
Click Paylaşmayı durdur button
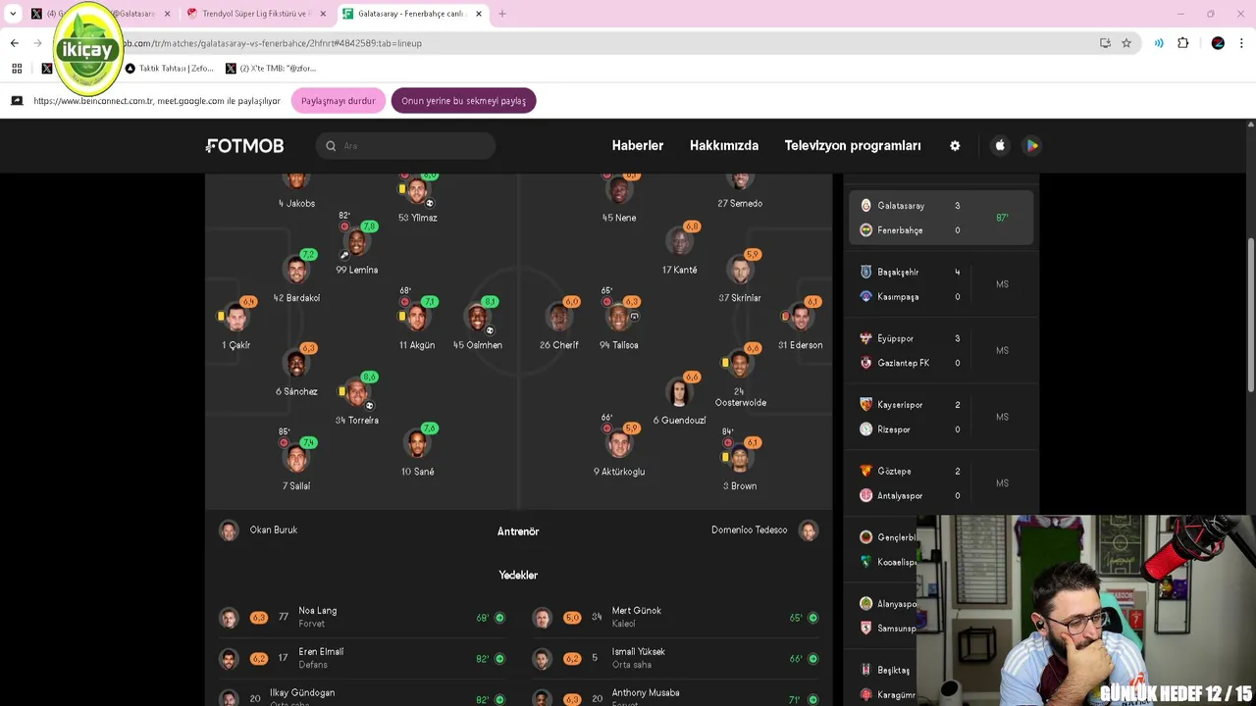[x=338, y=101]
